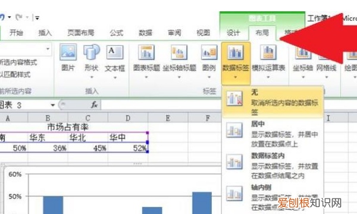Screen dimensions: 357x214
Task: Select the first blue bar in chart
Action: click(x=53, y=205)
